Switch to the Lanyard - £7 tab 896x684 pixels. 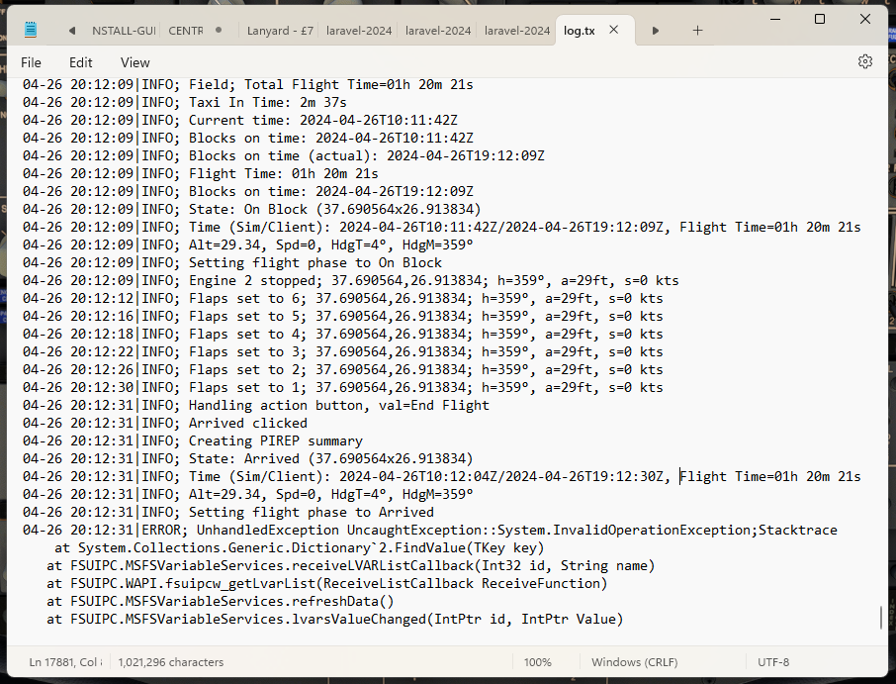coord(278,31)
